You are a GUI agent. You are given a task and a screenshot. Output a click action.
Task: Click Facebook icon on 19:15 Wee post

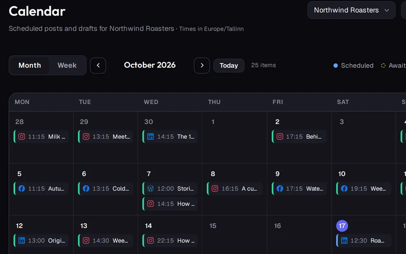(x=344, y=189)
